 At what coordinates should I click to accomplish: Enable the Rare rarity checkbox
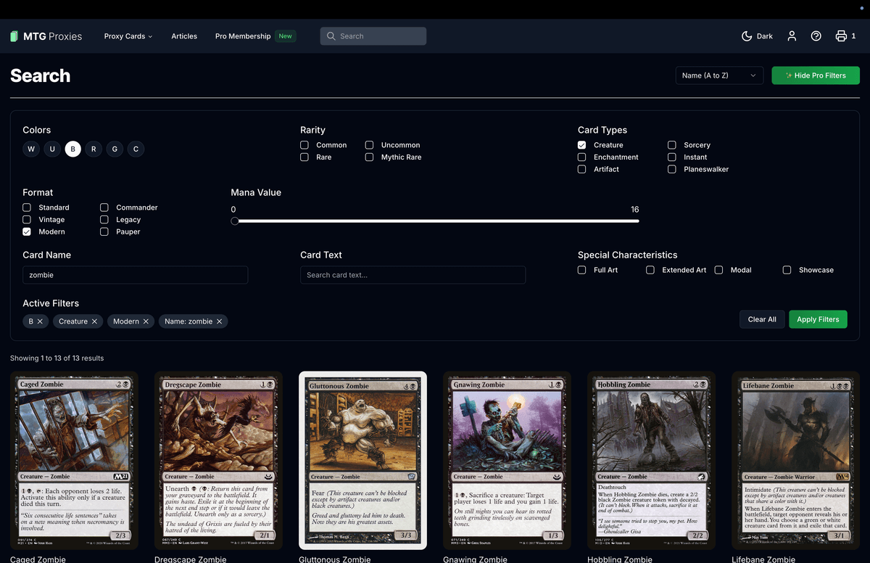(x=304, y=157)
